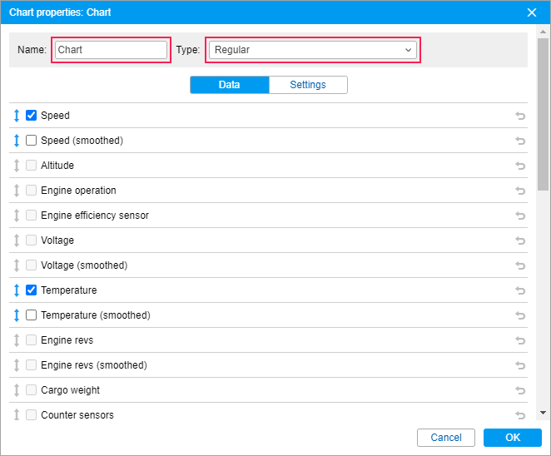Select the Data tab

[230, 85]
